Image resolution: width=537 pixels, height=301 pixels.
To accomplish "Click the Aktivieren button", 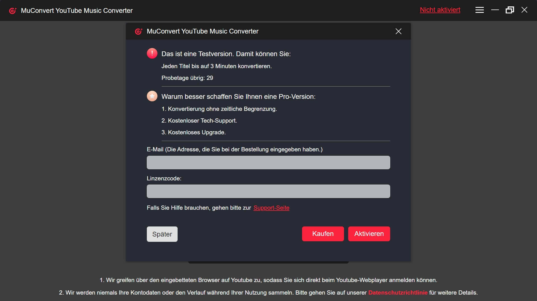I will pyautogui.click(x=369, y=234).
